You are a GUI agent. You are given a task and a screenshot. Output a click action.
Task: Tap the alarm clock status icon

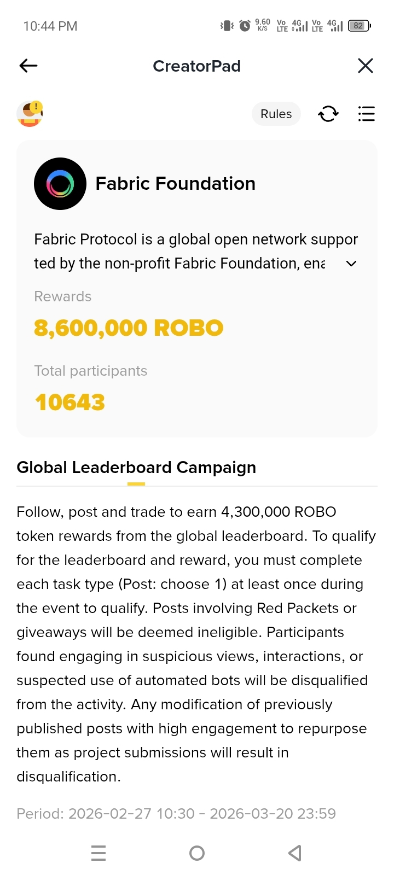pyautogui.click(x=245, y=26)
